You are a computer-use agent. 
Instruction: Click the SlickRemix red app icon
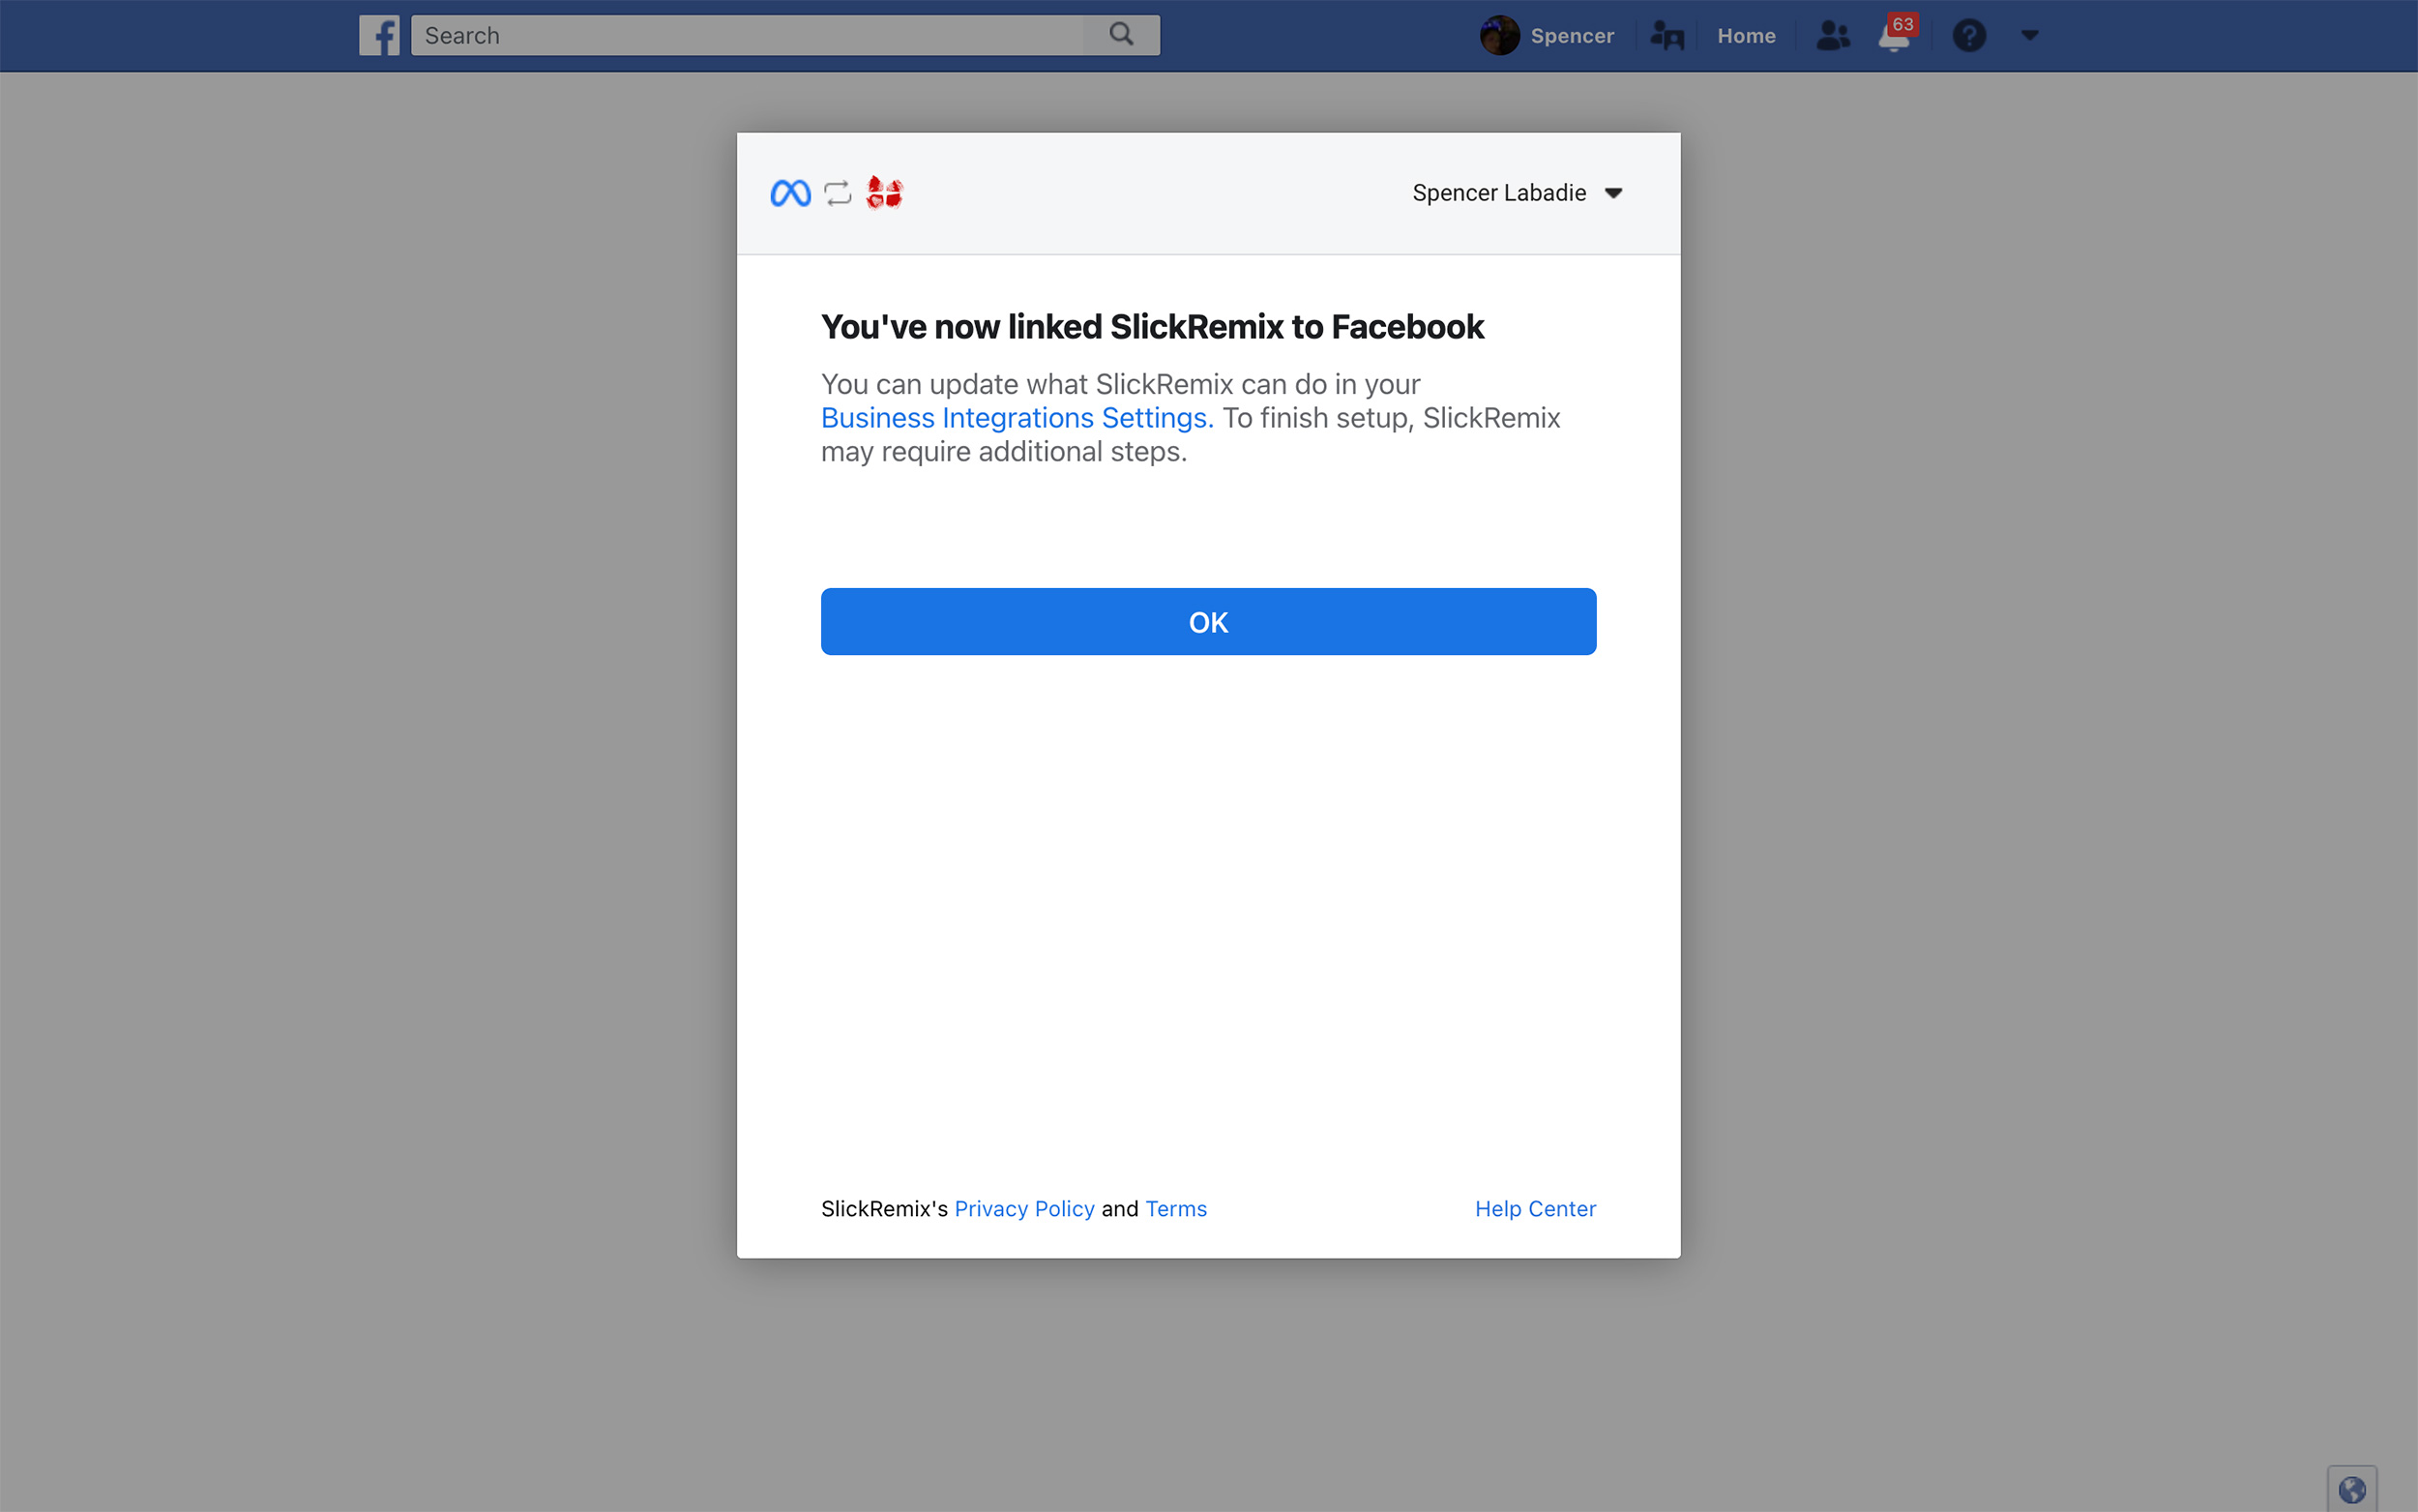click(x=884, y=192)
